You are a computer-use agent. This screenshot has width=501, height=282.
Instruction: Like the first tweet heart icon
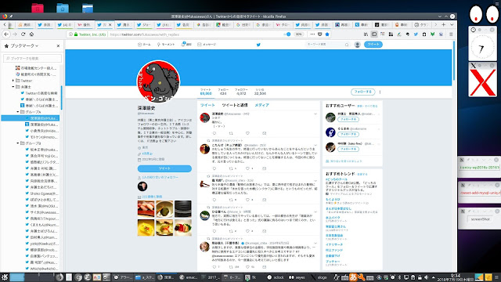(x=247, y=133)
